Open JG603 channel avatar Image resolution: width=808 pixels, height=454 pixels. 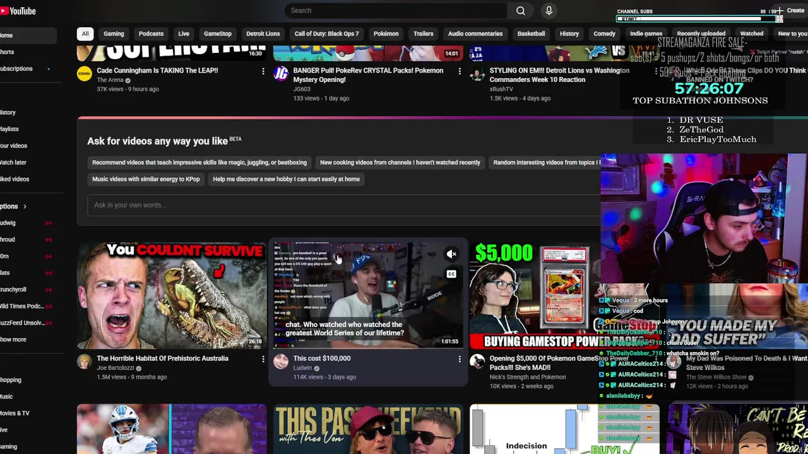click(280, 74)
